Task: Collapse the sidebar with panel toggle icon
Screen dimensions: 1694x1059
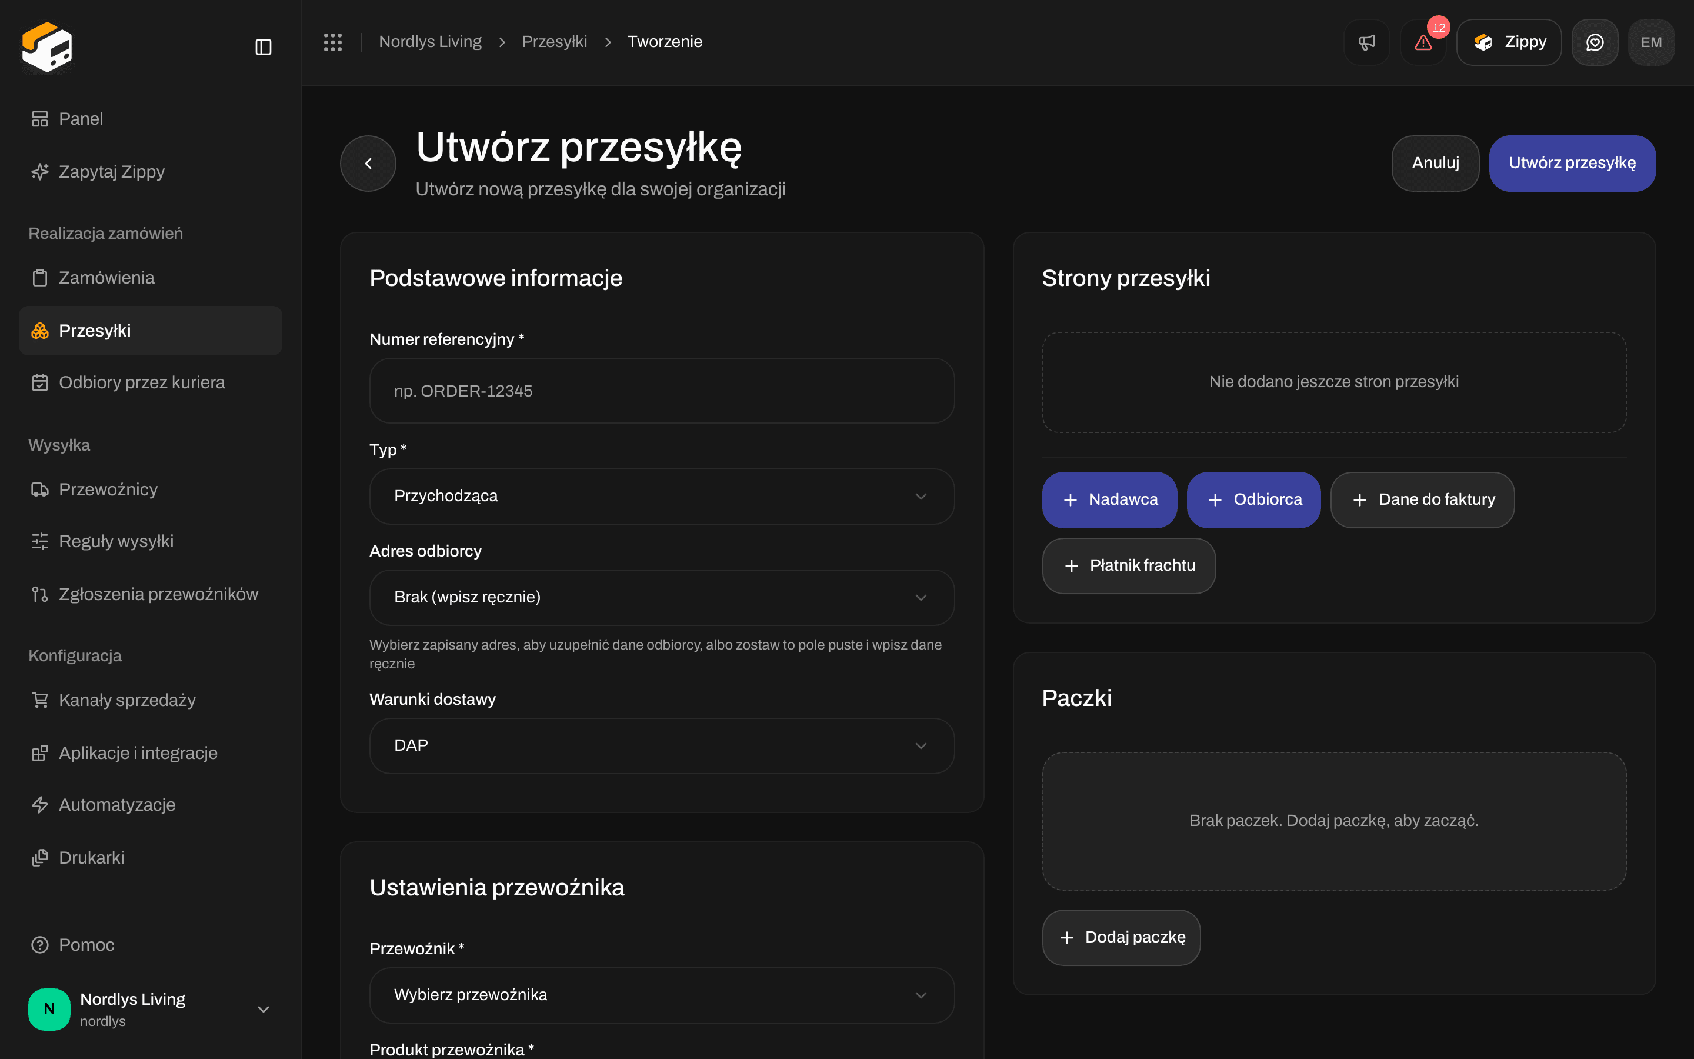Action: pyautogui.click(x=263, y=47)
